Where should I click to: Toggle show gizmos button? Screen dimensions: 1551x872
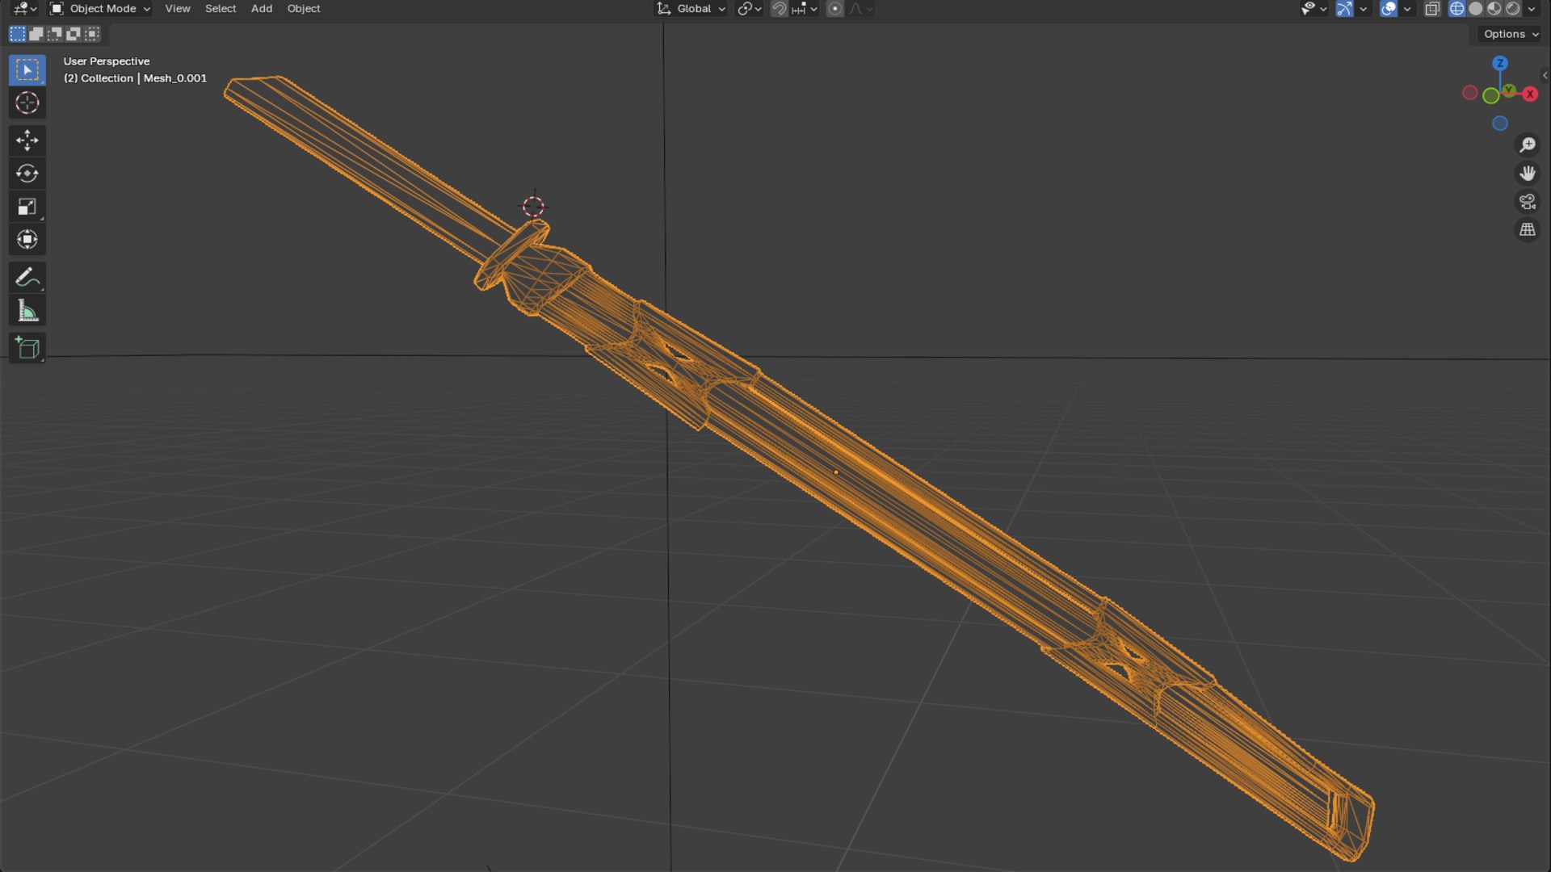click(x=1344, y=9)
